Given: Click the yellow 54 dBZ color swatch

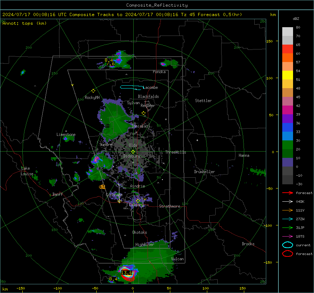Looking at the screenshot, I should tap(287, 75).
